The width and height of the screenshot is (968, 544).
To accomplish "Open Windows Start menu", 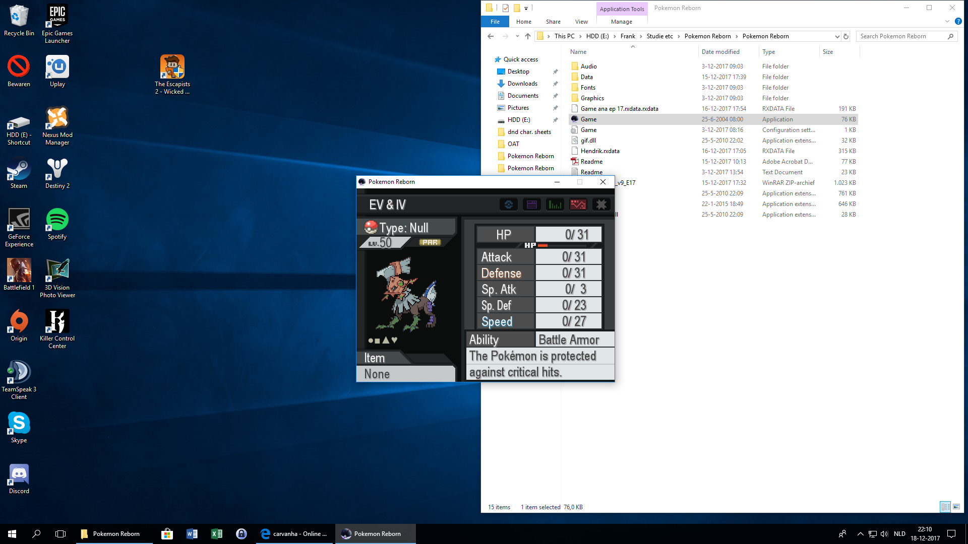I will 12,534.
